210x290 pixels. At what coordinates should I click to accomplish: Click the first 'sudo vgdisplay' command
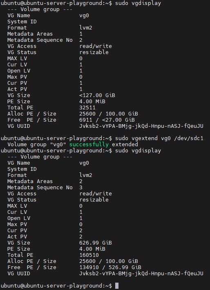[x=138, y=3]
